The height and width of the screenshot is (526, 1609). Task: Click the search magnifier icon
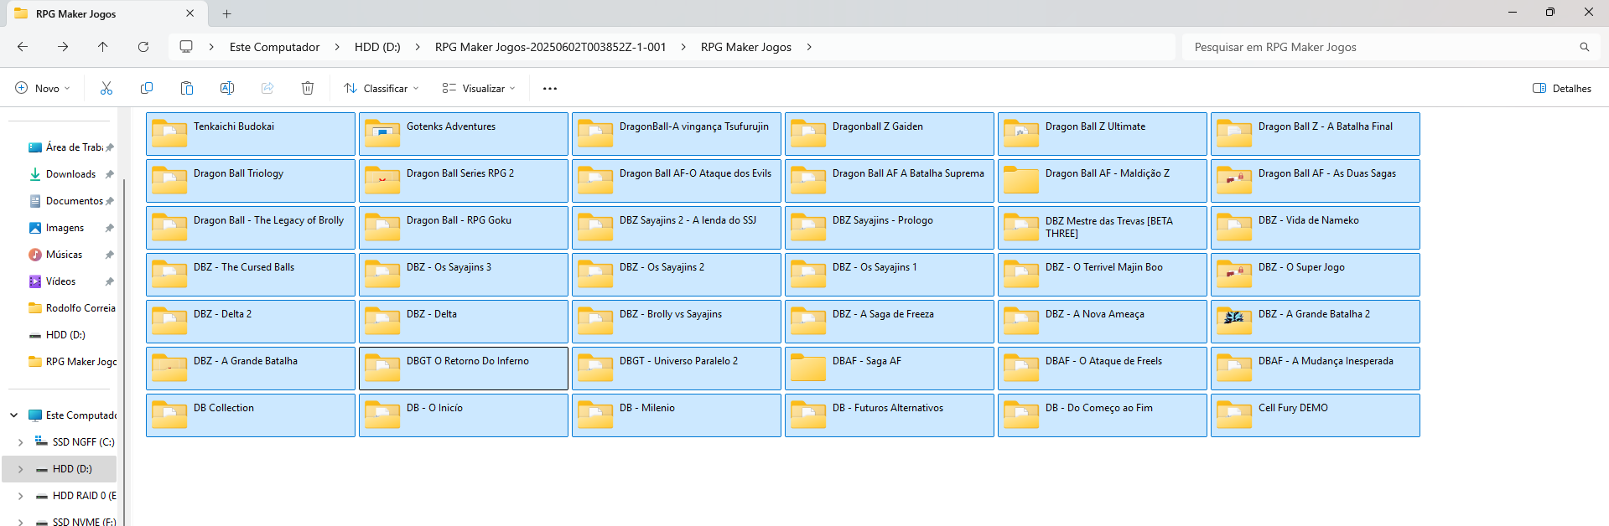point(1585,47)
